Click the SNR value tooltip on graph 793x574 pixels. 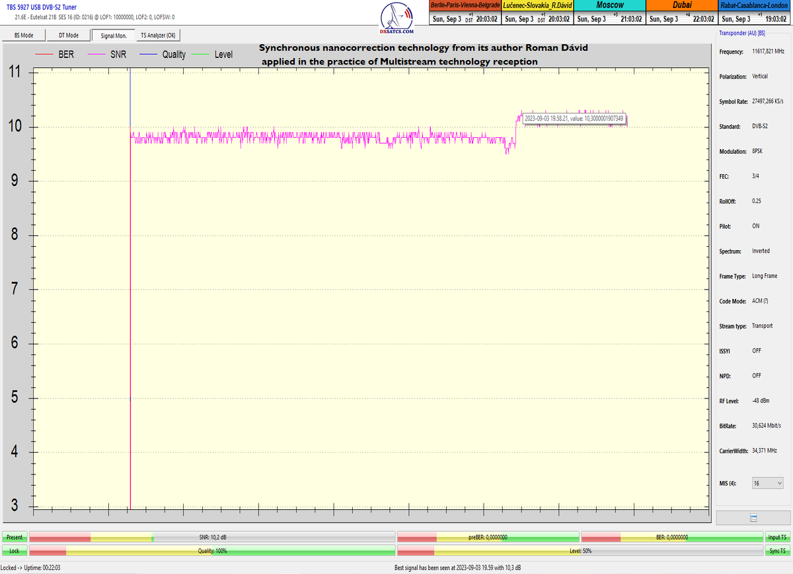click(574, 119)
